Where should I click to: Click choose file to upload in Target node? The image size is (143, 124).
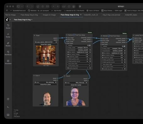click(46, 44)
